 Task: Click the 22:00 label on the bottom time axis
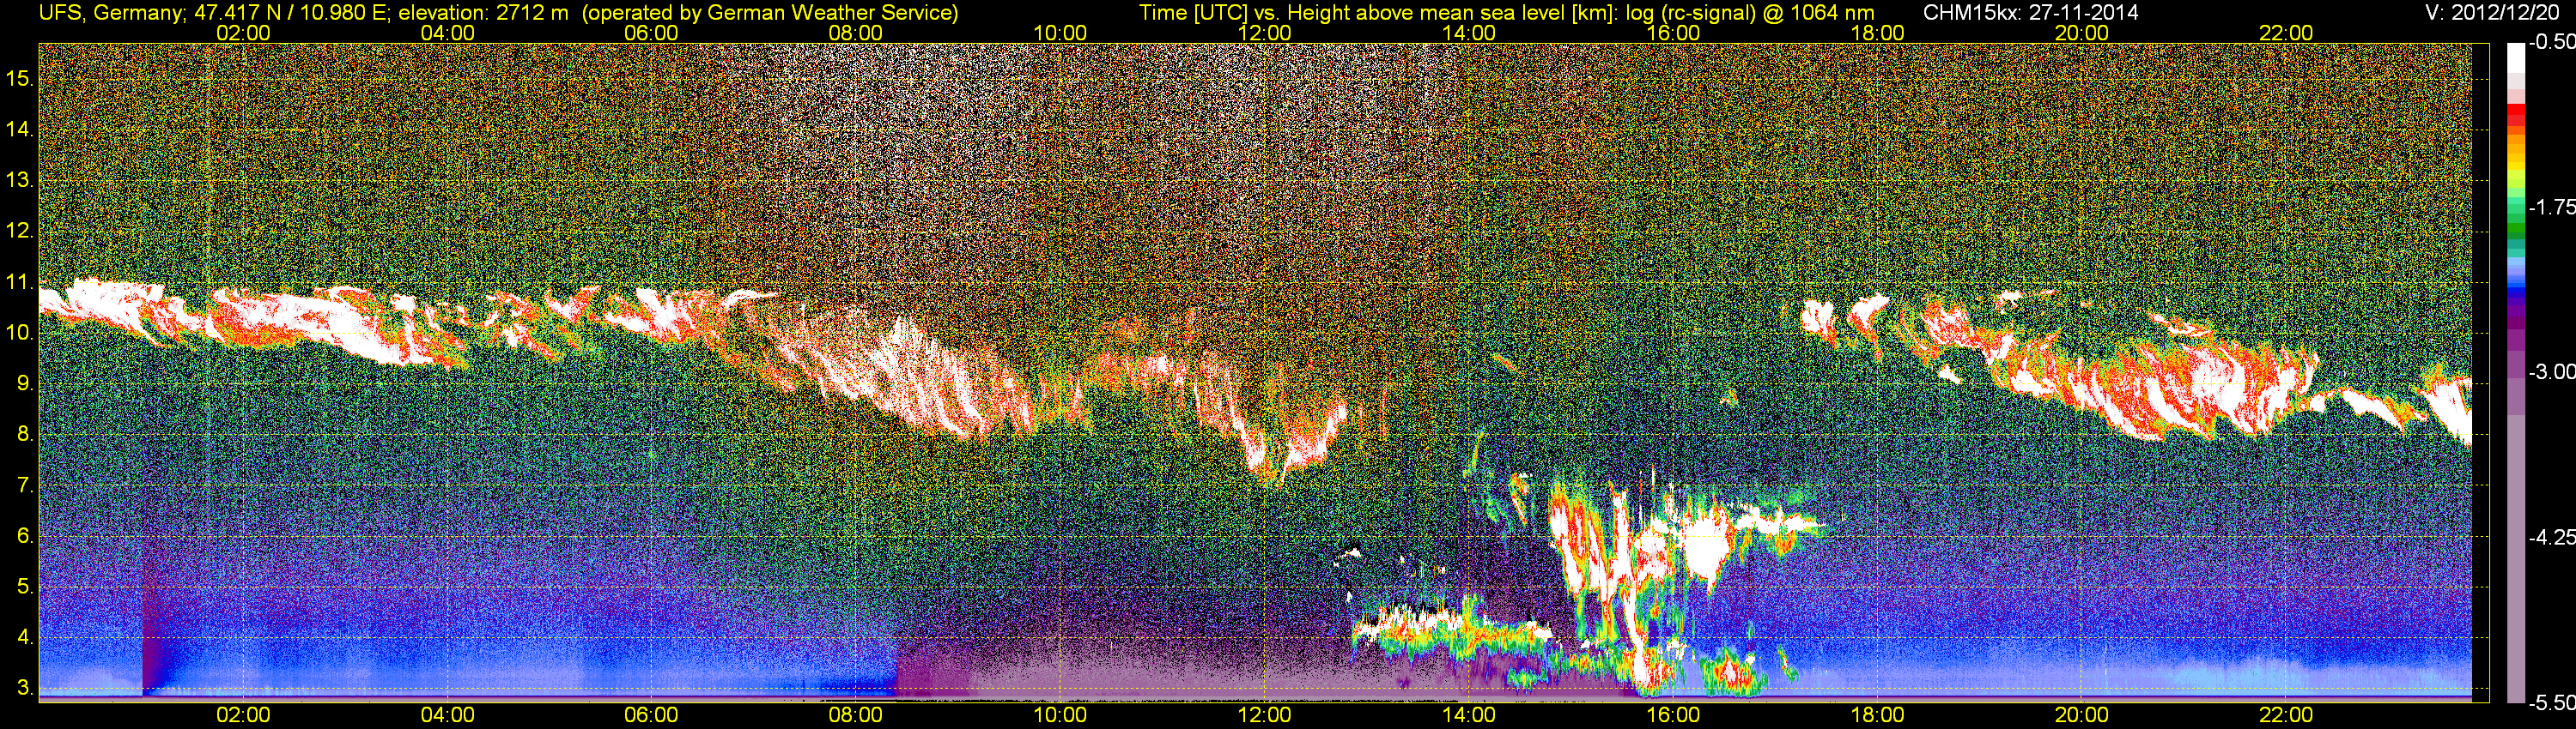(x=2286, y=715)
